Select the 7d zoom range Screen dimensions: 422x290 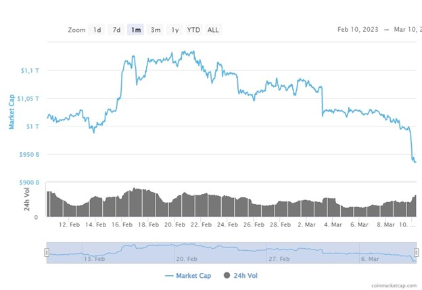pos(116,30)
